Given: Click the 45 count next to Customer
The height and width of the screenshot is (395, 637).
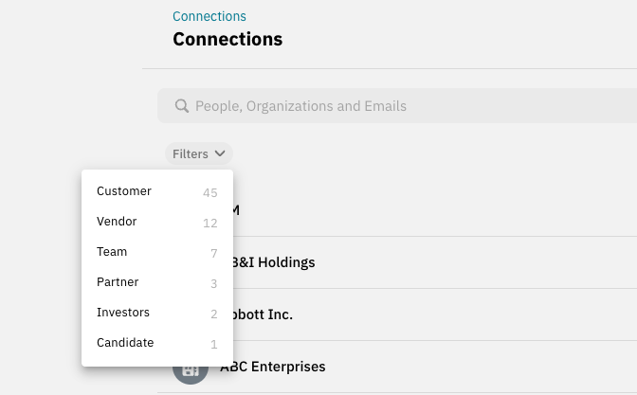Looking at the screenshot, I should coord(209,193).
